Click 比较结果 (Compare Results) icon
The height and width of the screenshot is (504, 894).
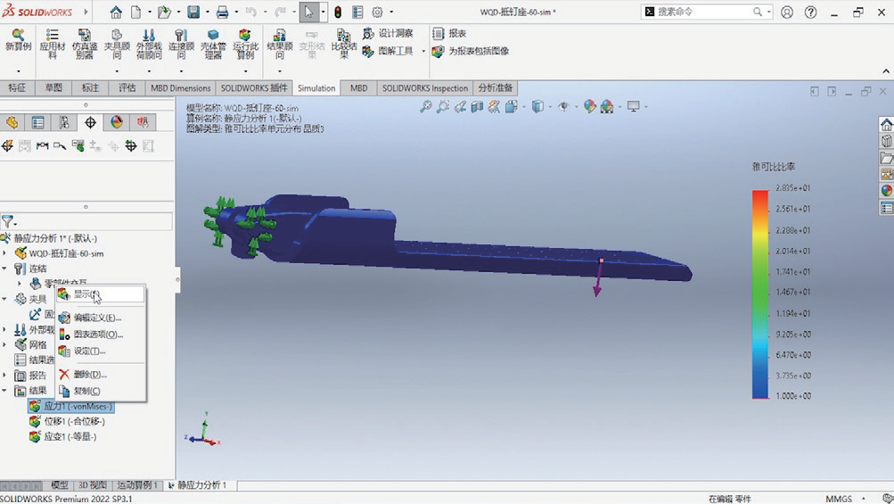point(342,41)
